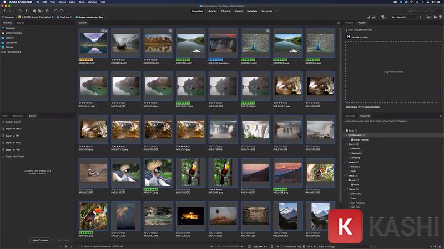444x249 pixels.
Task: Uncheck the India keyword
Action: (352, 185)
